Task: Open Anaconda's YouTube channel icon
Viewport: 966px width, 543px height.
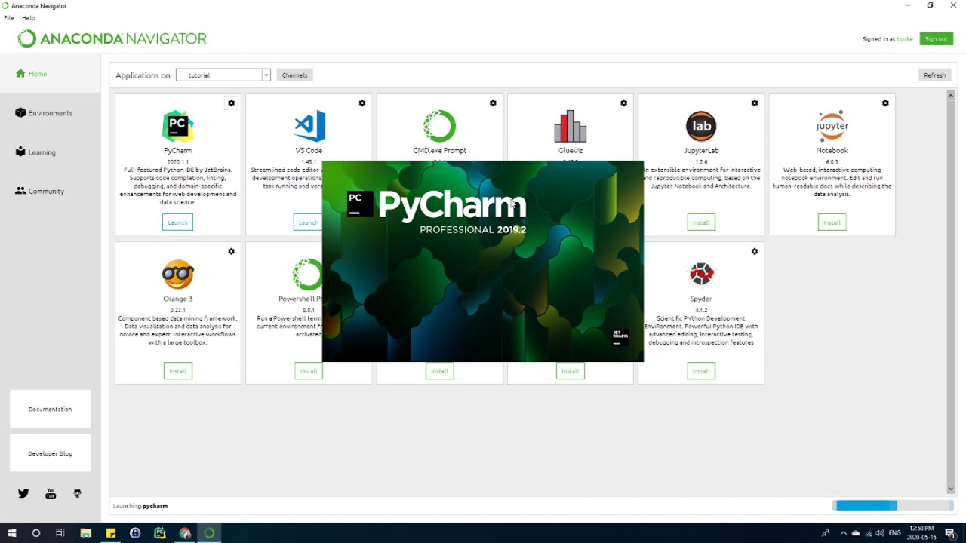Action: [51, 493]
